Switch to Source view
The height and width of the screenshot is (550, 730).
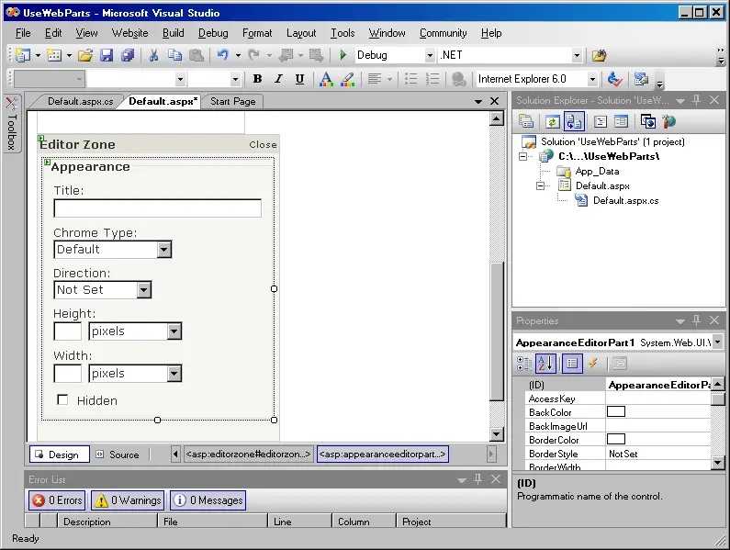pyautogui.click(x=118, y=455)
